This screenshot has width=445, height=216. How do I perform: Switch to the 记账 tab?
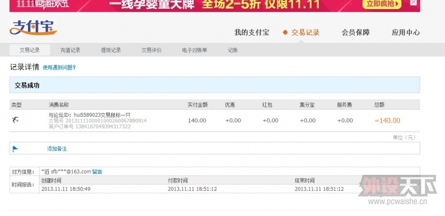click(233, 50)
